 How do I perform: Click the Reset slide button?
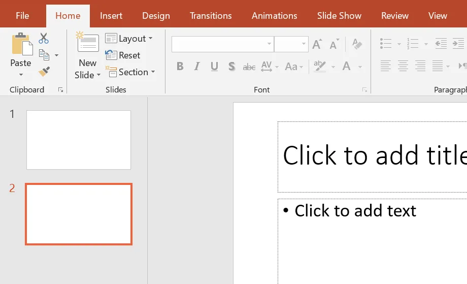click(x=123, y=55)
